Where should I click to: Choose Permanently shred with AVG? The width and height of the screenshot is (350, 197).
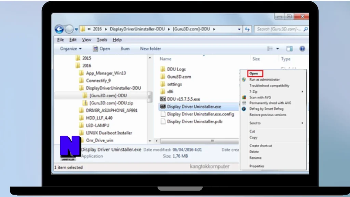coord(270,103)
